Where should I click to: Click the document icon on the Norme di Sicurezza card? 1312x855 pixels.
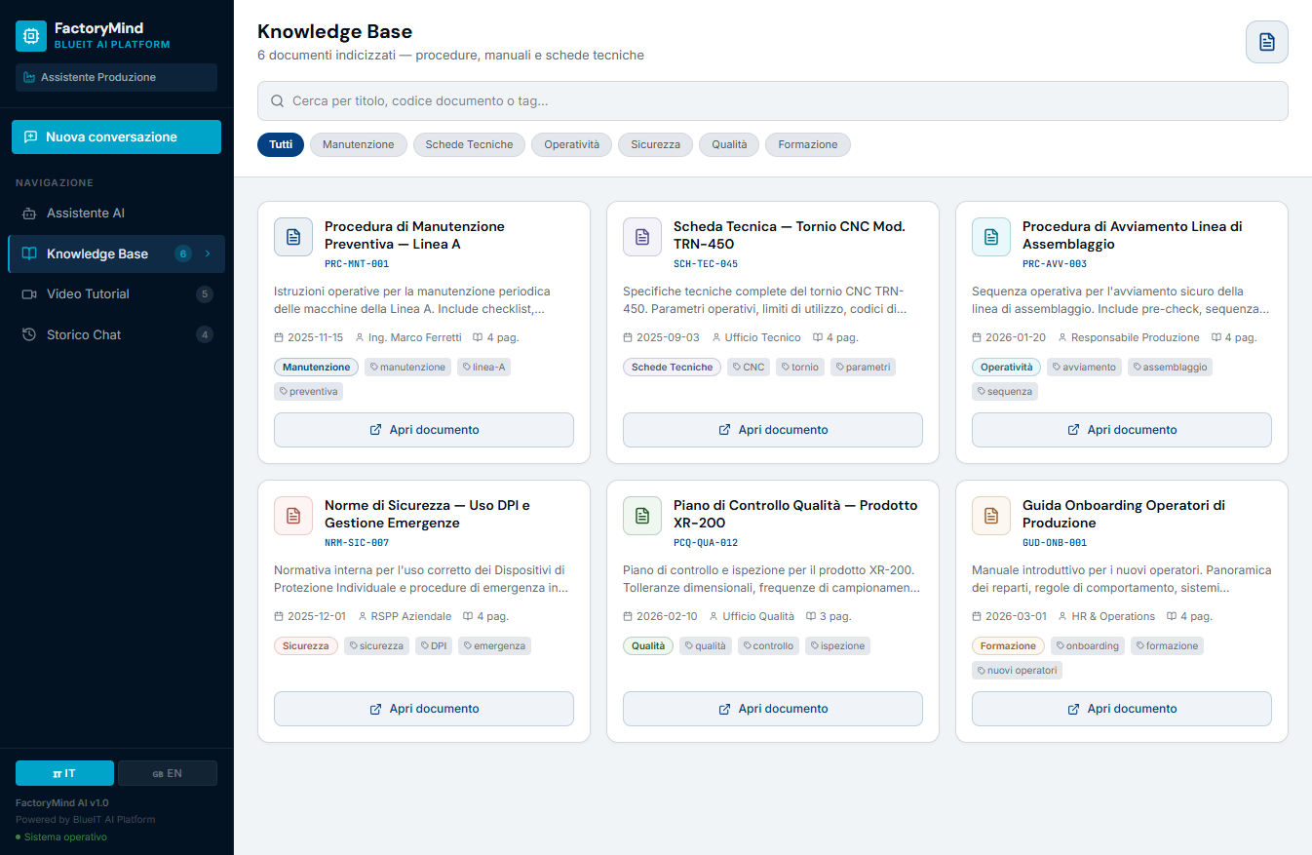[x=293, y=516]
